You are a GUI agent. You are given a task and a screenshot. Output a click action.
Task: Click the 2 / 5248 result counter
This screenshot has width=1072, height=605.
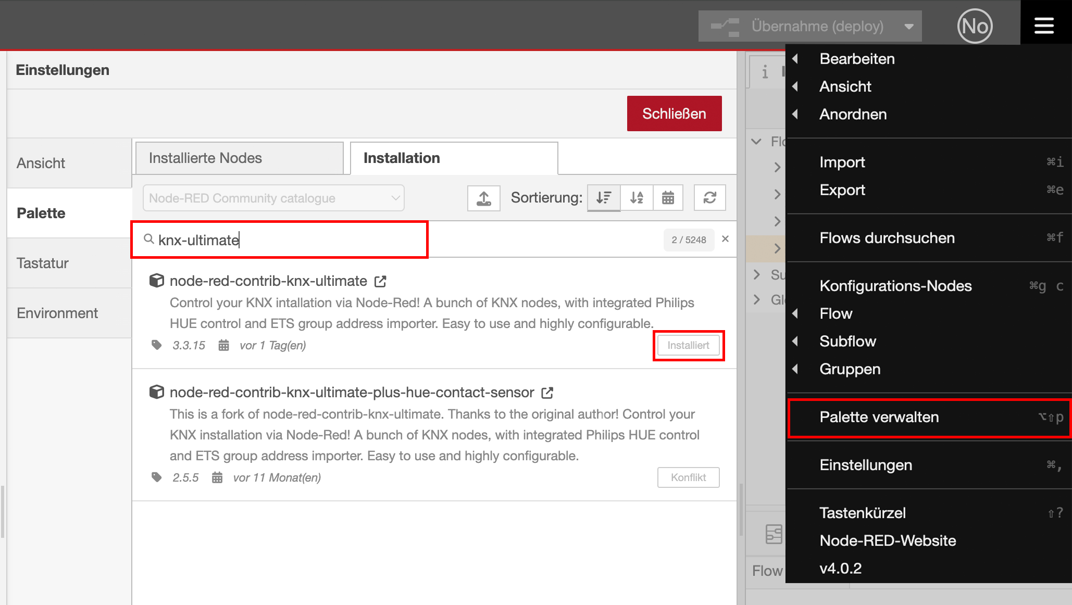689,240
